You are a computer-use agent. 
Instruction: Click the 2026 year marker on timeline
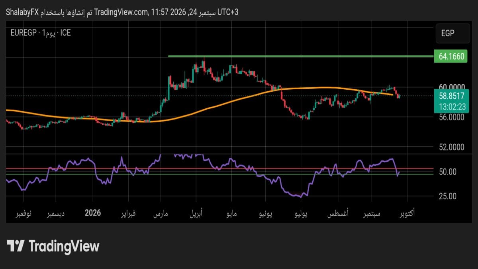click(x=93, y=213)
